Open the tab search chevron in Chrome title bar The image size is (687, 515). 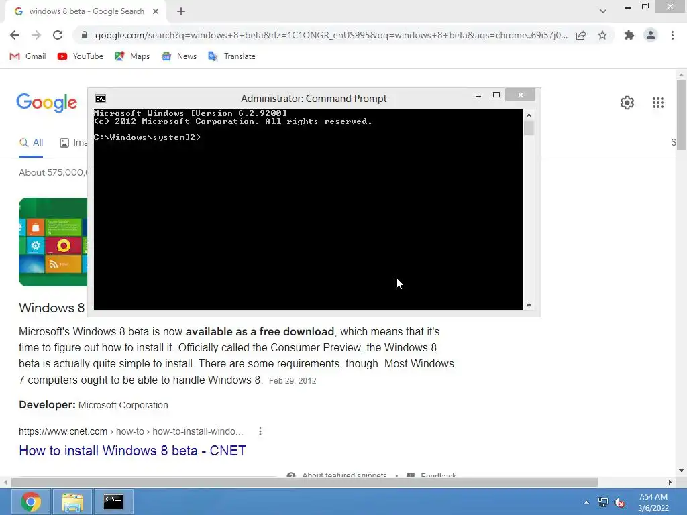[603, 11]
